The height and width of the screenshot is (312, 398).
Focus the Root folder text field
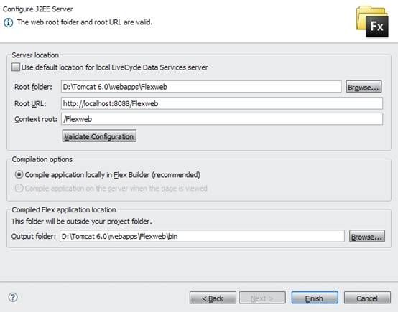[201, 87]
